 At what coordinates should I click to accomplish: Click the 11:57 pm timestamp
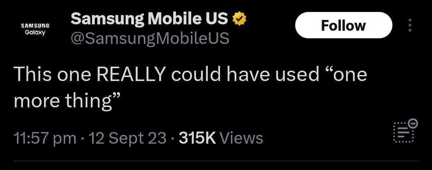click(x=45, y=138)
